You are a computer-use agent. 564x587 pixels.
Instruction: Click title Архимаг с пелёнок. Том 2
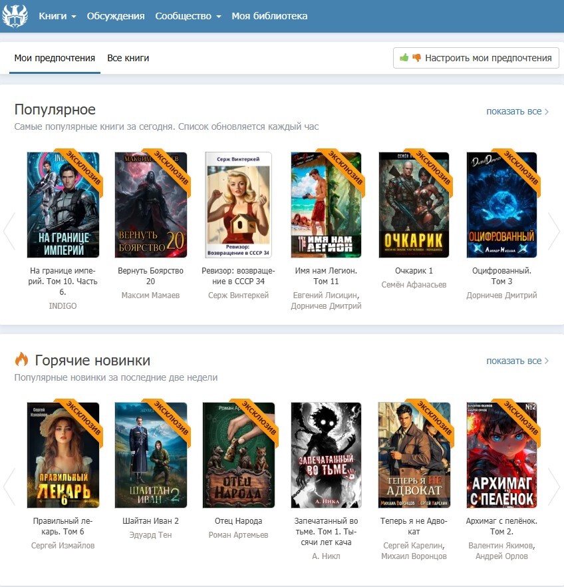tap(501, 526)
